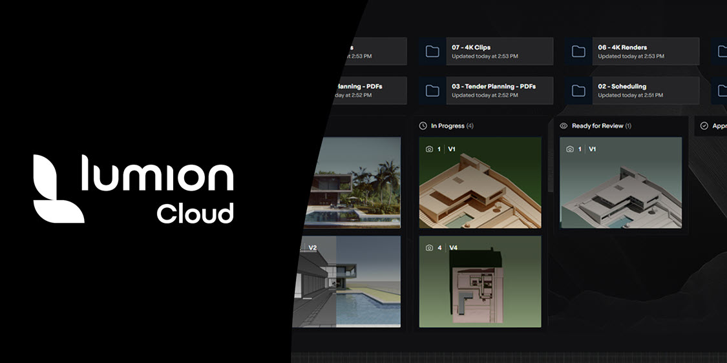Image resolution: width=727 pixels, height=363 pixels.
Task: Open the villa with palm trees render thumbnail
Action: tap(355, 183)
